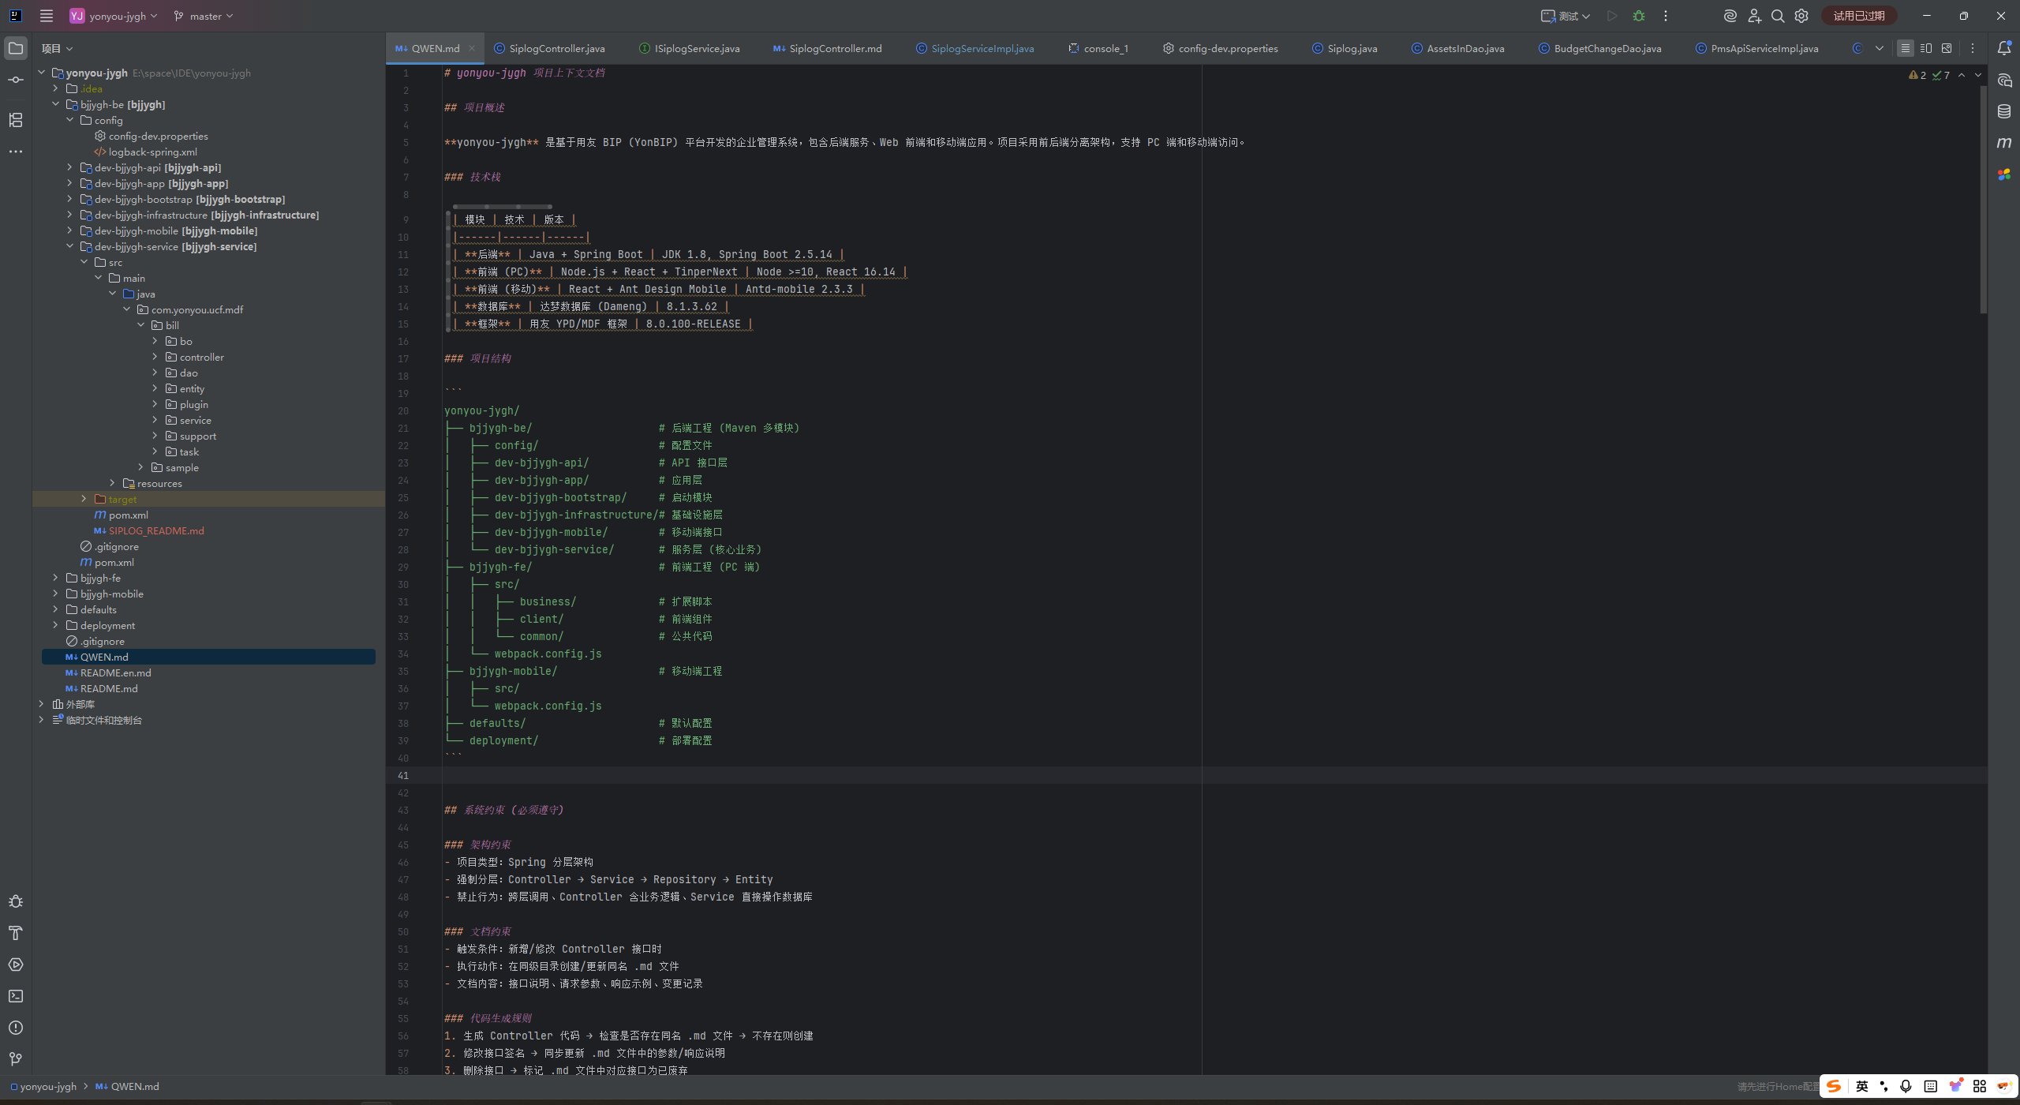This screenshot has width=2020, height=1105.
Task: Open the Sogou skin shirt icon
Action: pos(1955,1086)
